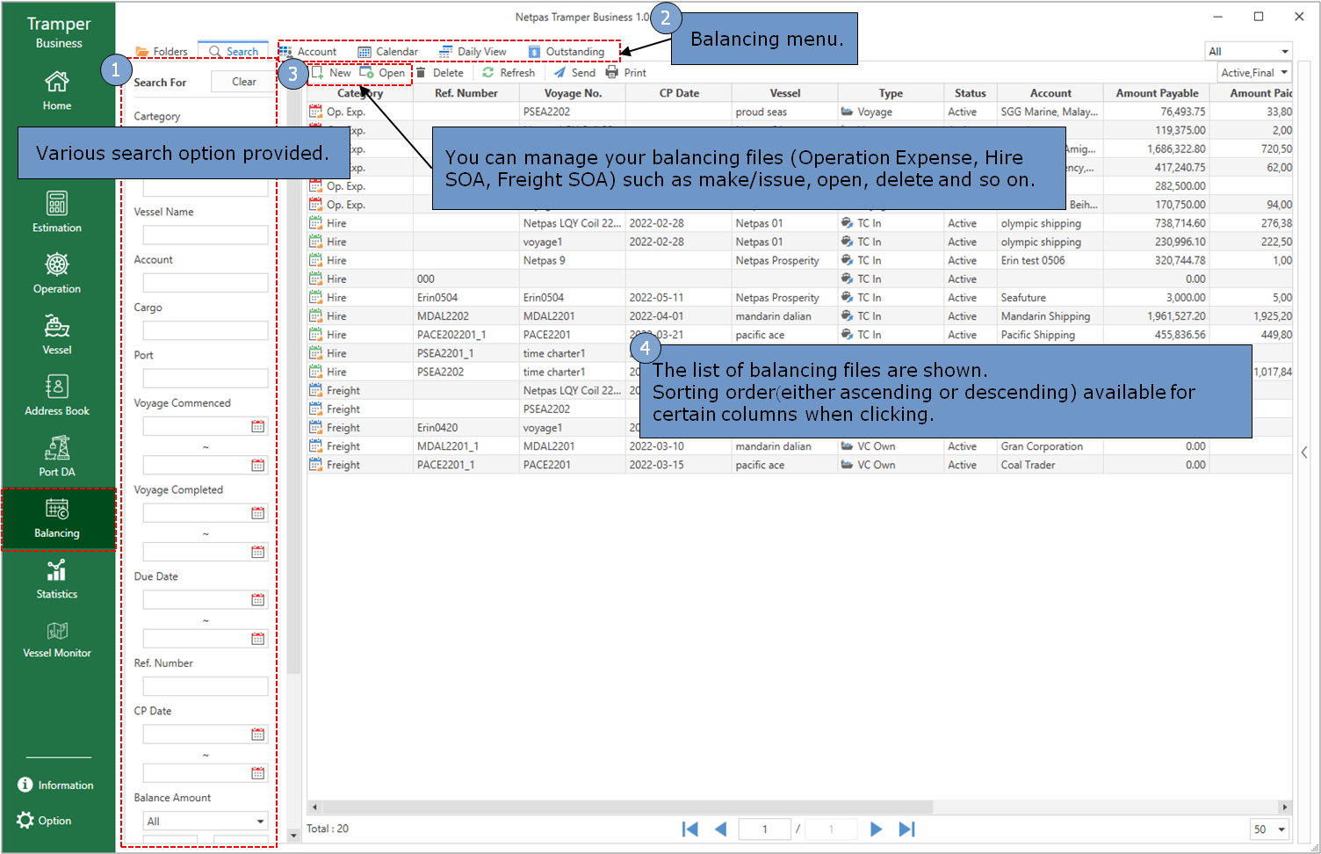This screenshot has height=854, width=1321.
Task: Select the Freight row PACE2201_1
Action: pyautogui.click(x=799, y=465)
